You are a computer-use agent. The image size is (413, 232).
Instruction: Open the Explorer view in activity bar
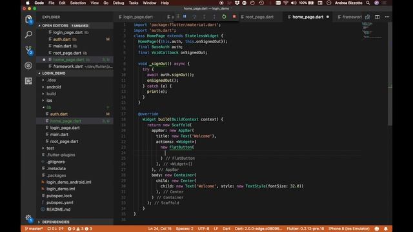point(28,19)
